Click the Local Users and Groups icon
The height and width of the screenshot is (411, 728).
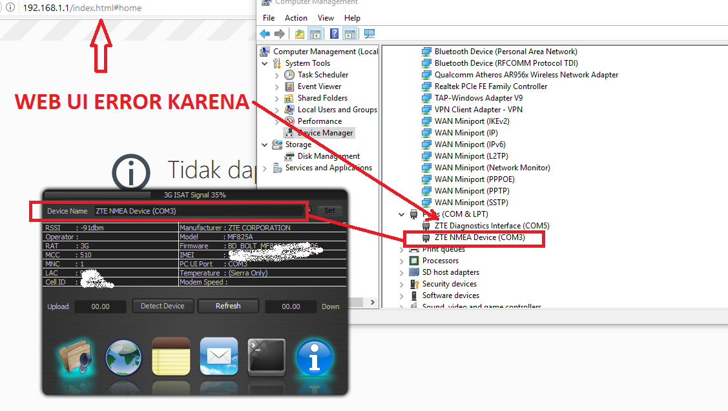pos(289,110)
